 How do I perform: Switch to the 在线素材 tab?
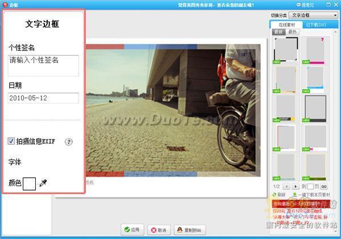(x=286, y=25)
